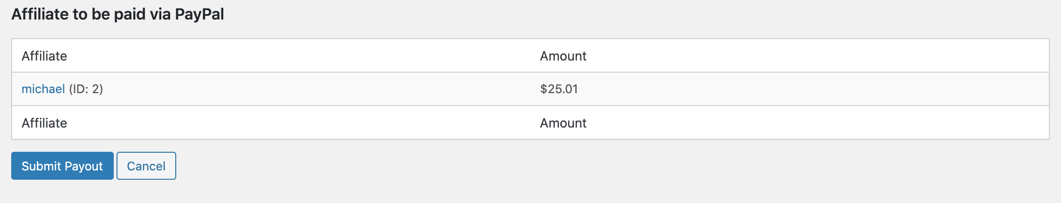1061x203 pixels.
Task: Open the michael affiliate link
Action: click(x=43, y=89)
